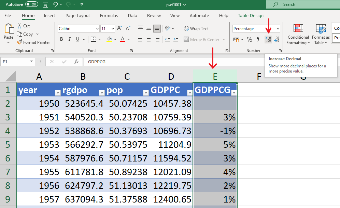Click Increase Font Size icon
The height and width of the screenshot is (208, 340).
pyautogui.click(x=119, y=29)
